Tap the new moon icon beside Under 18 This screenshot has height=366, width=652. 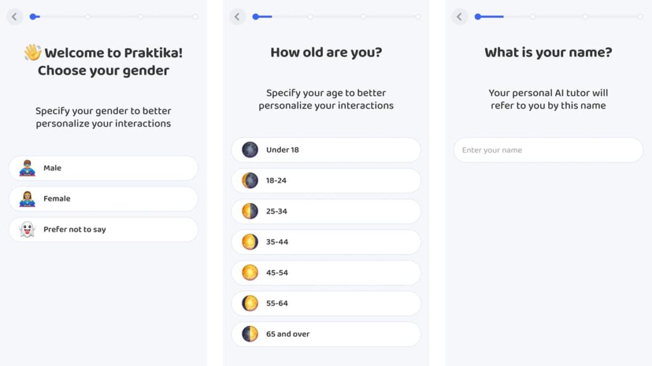pos(250,150)
